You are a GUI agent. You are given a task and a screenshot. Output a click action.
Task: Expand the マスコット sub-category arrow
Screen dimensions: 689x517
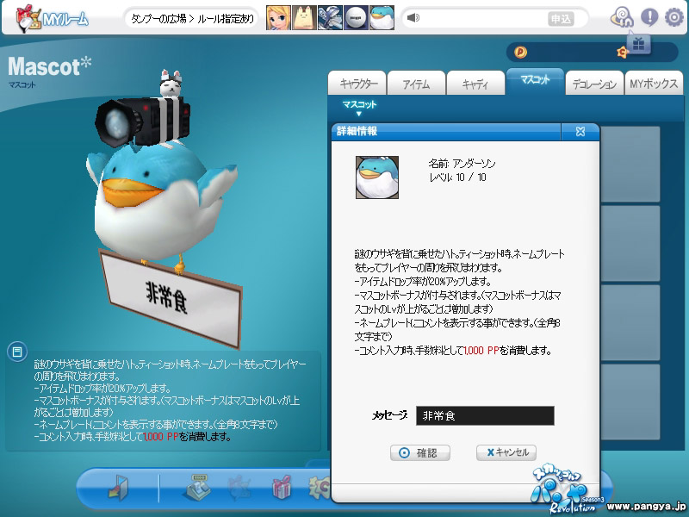pos(359,114)
